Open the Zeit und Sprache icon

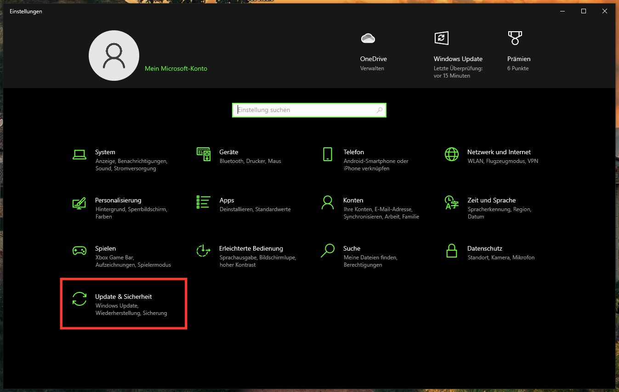click(452, 202)
